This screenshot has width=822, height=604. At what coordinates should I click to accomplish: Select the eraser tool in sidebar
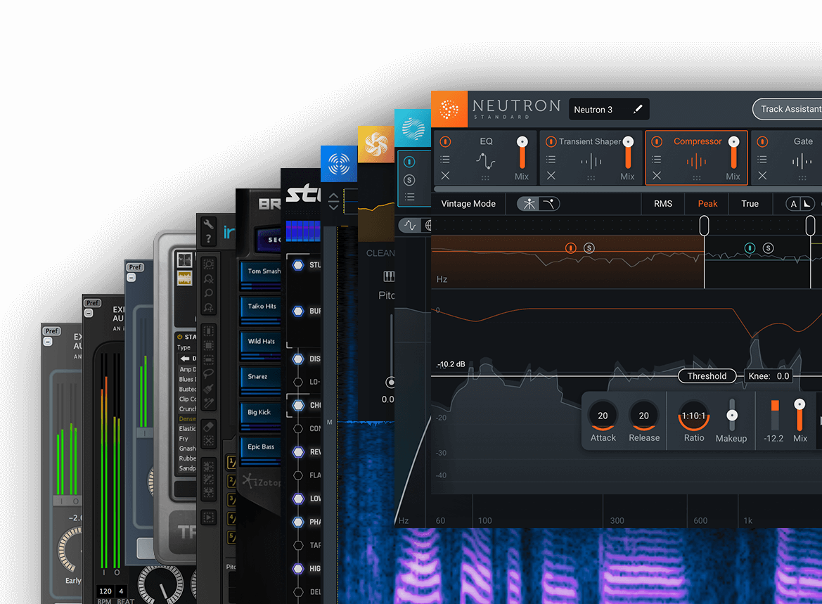pos(208,426)
